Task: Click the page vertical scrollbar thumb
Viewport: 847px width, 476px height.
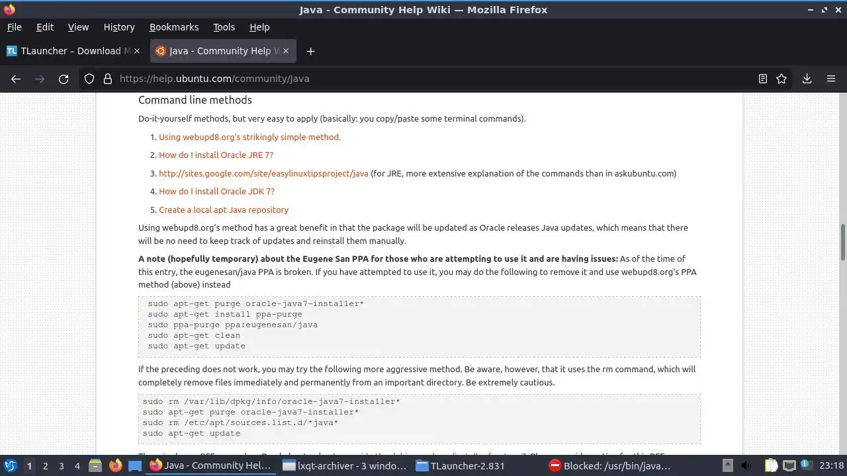Action: point(842,243)
